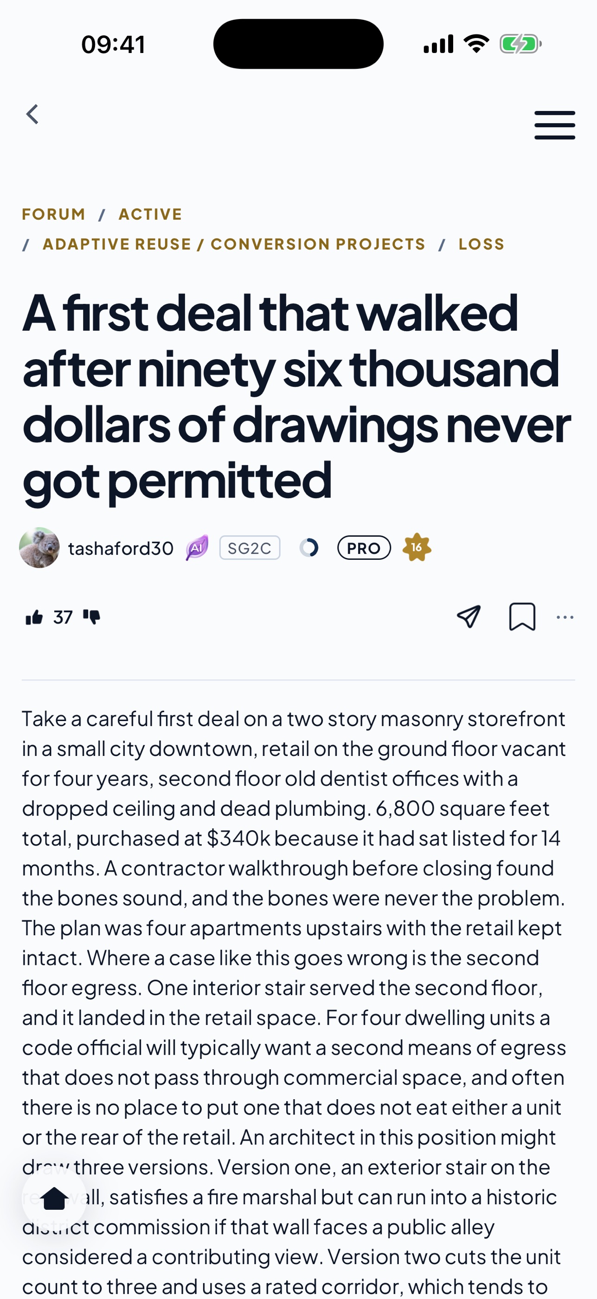Click the post title heading
This screenshot has width=597, height=1299.
click(297, 397)
